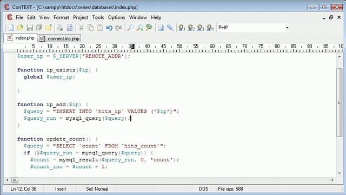This screenshot has height=195, width=346.
Task: Click the vertical scrollbar down arrow
Action: (x=340, y=173)
